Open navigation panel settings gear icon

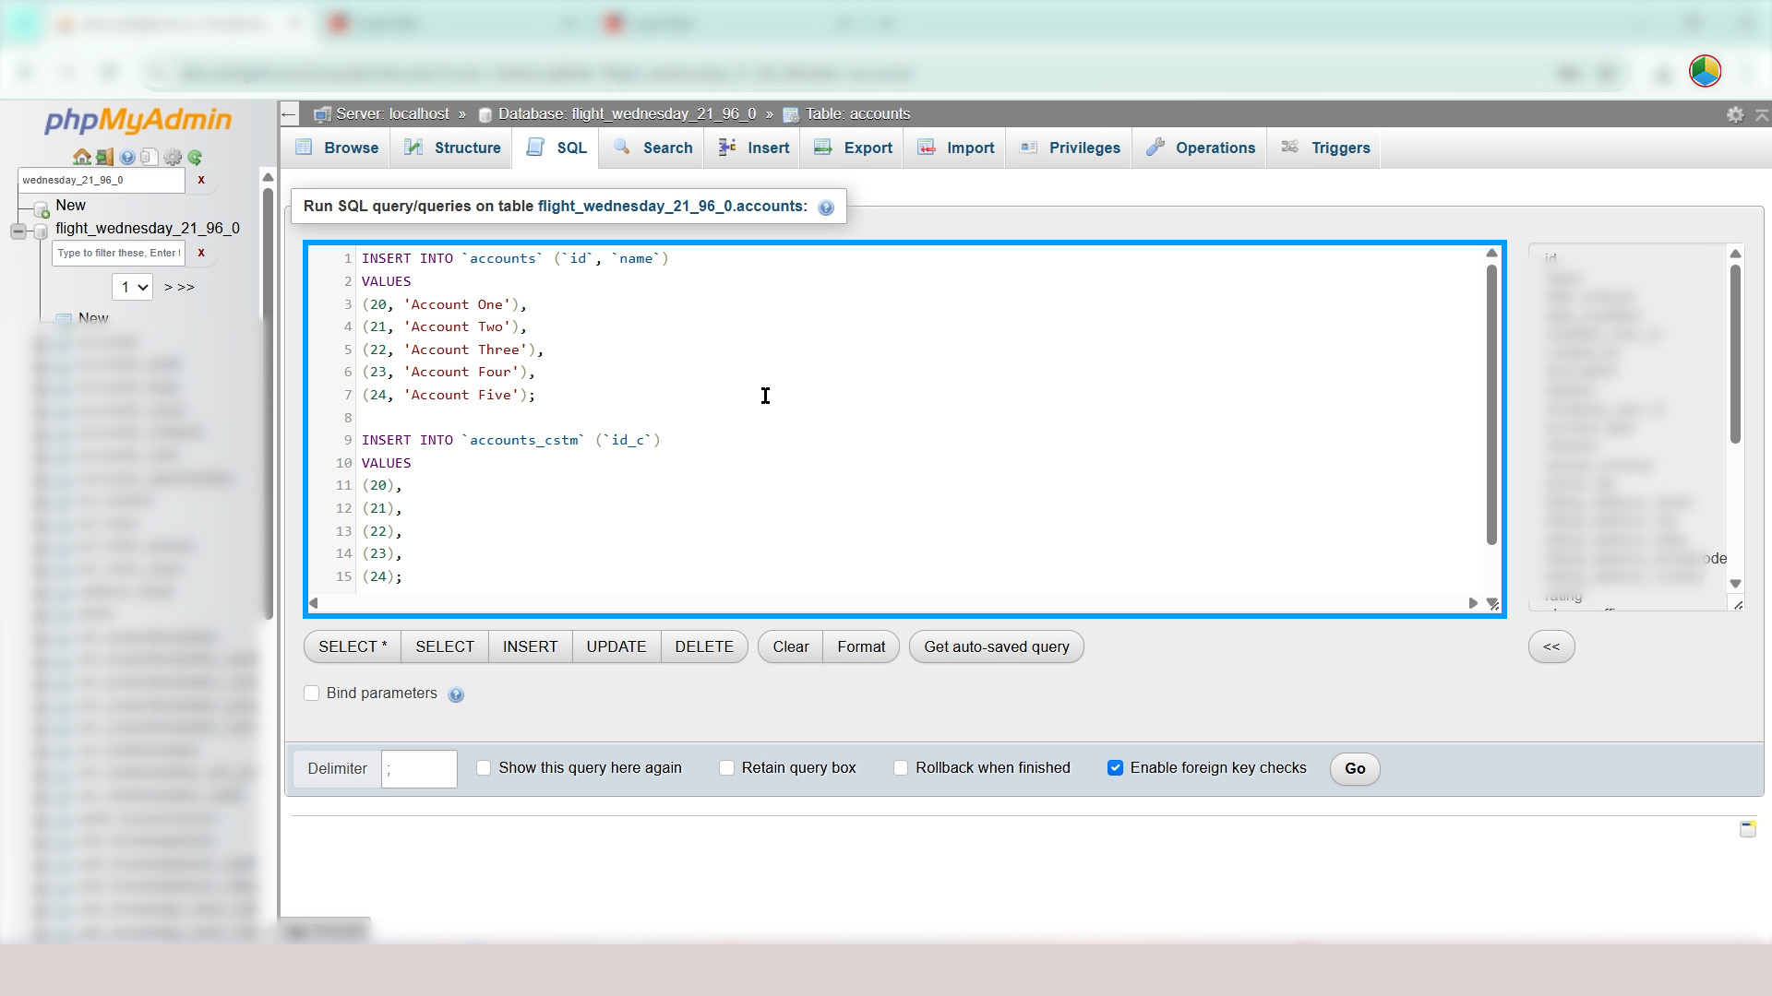[x=173, y=157]
